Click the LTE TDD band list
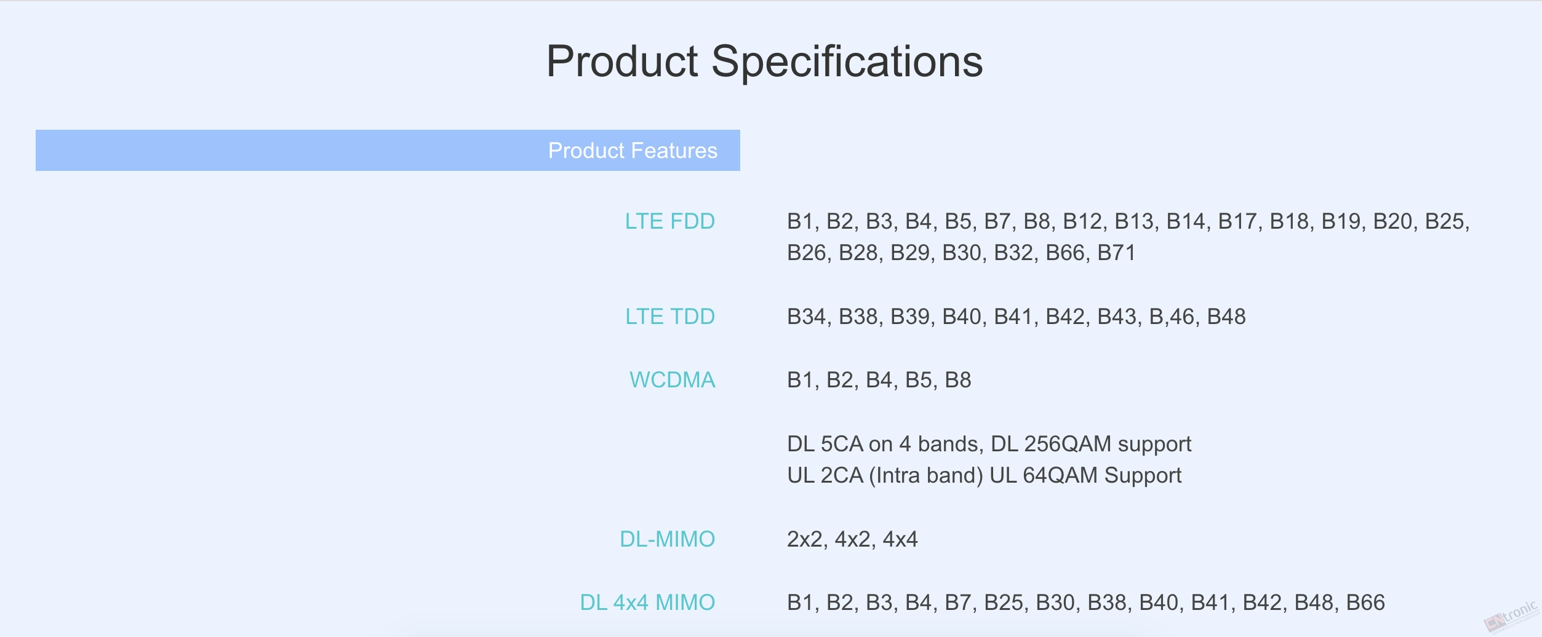Screen dimensions: 1542x637 pos(1017,317)
